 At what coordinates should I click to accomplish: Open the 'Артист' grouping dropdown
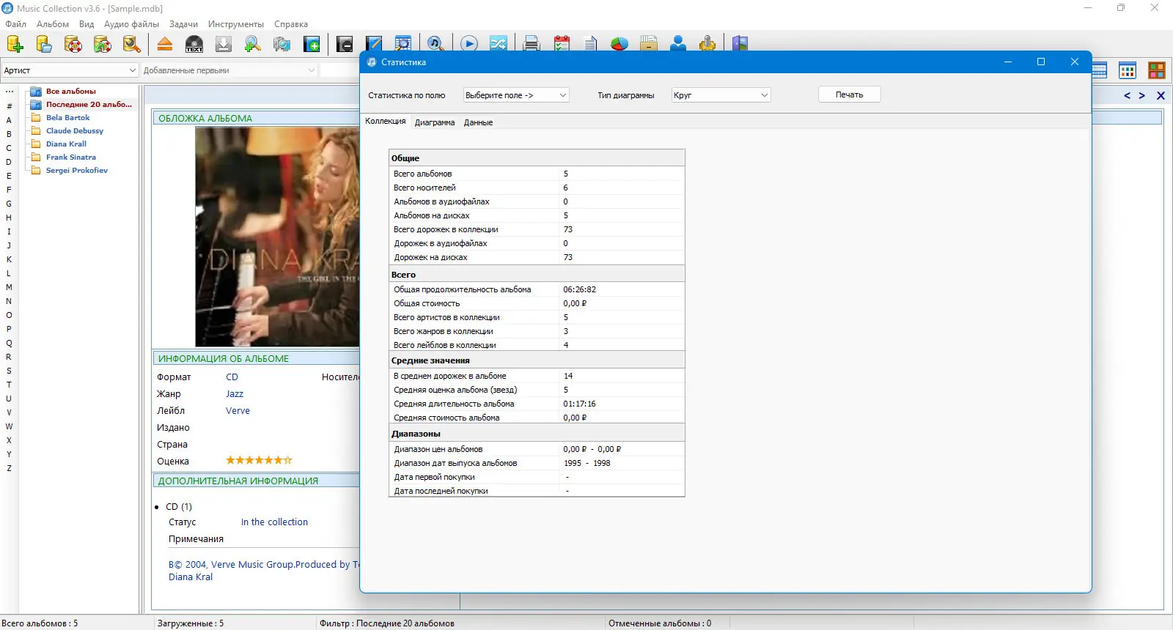(x=70, y=70)
